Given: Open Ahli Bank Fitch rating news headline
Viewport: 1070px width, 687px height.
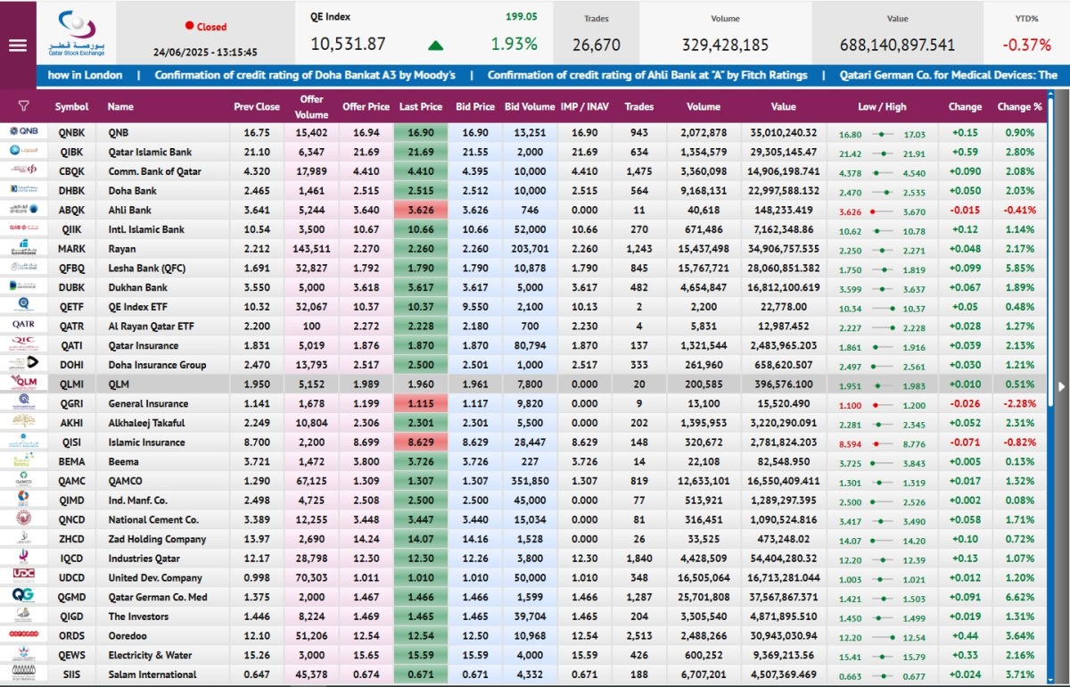Looking at the screenshot, I should pyautogui.click(x=647, y=76).
